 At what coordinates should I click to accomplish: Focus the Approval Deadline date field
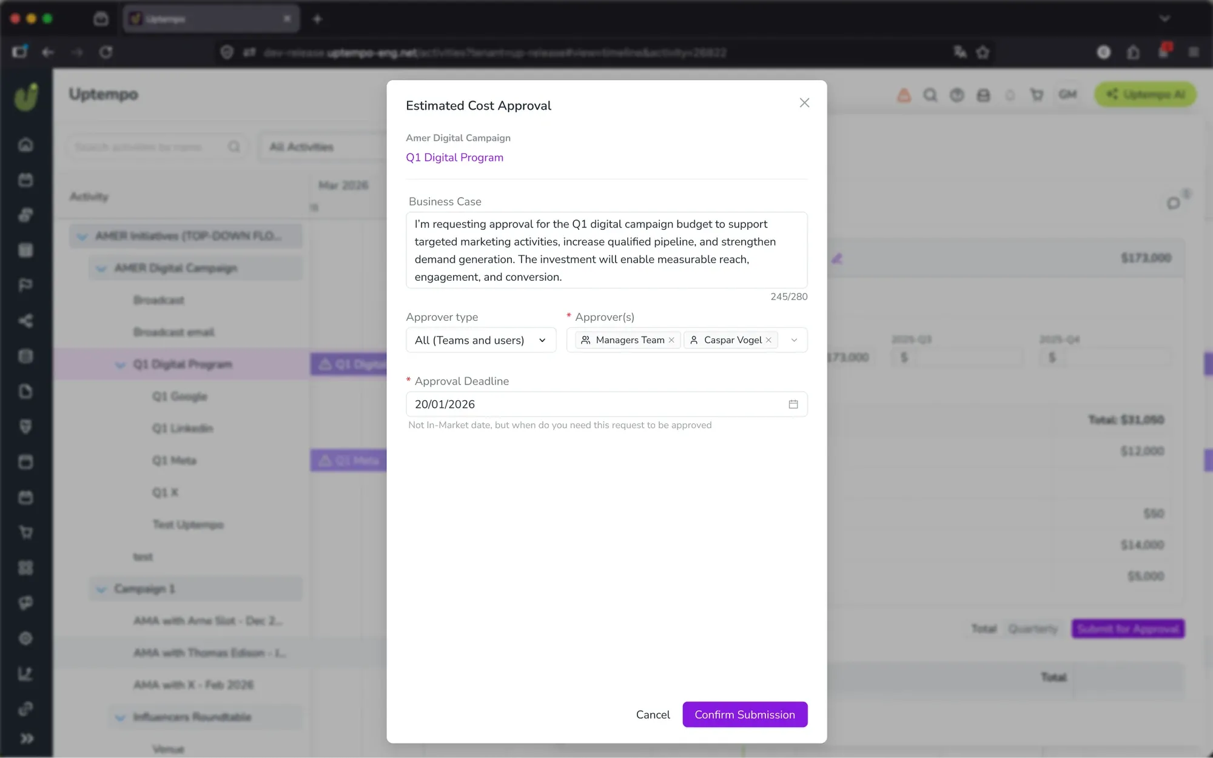tap(606, 404)
